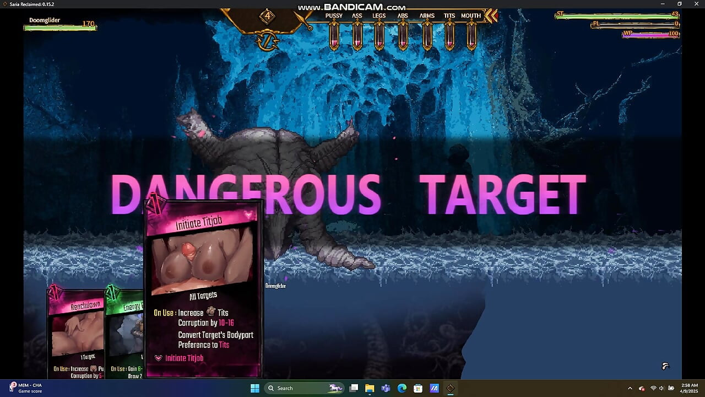Click the circular arrows end-turn icon
Image resolution: width=705 pixels, height=397 pixels.
tap(267, 41)
